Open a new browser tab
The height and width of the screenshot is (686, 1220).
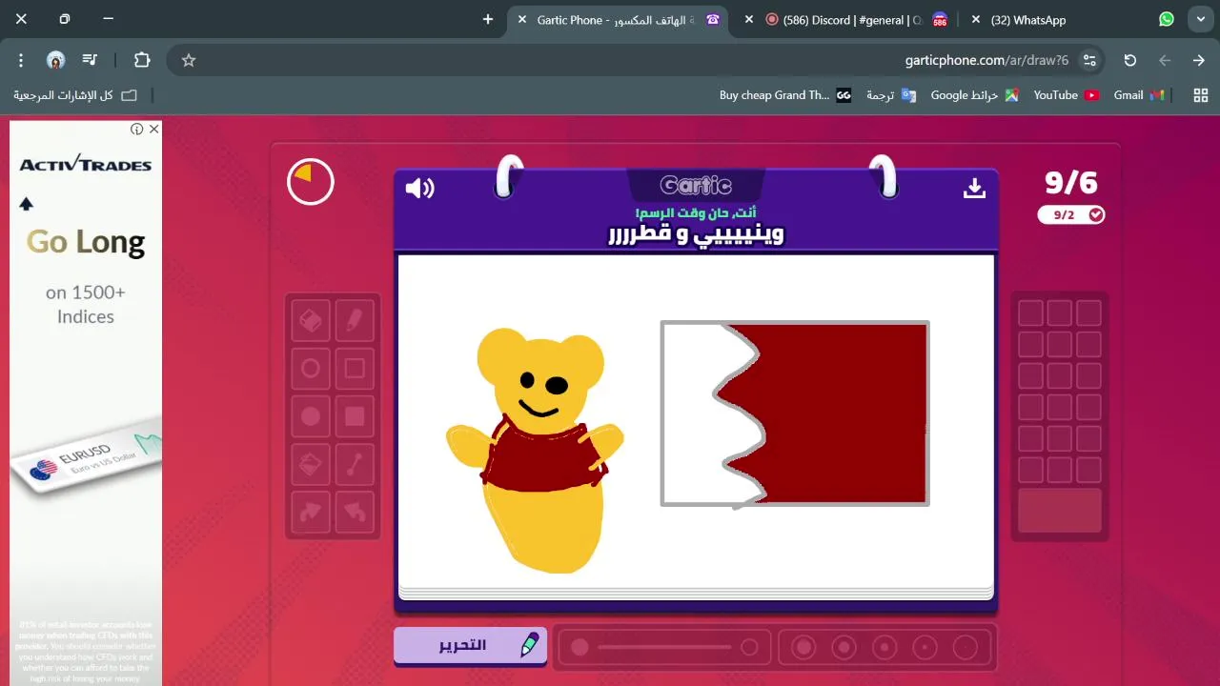click(x=488, y=19)
